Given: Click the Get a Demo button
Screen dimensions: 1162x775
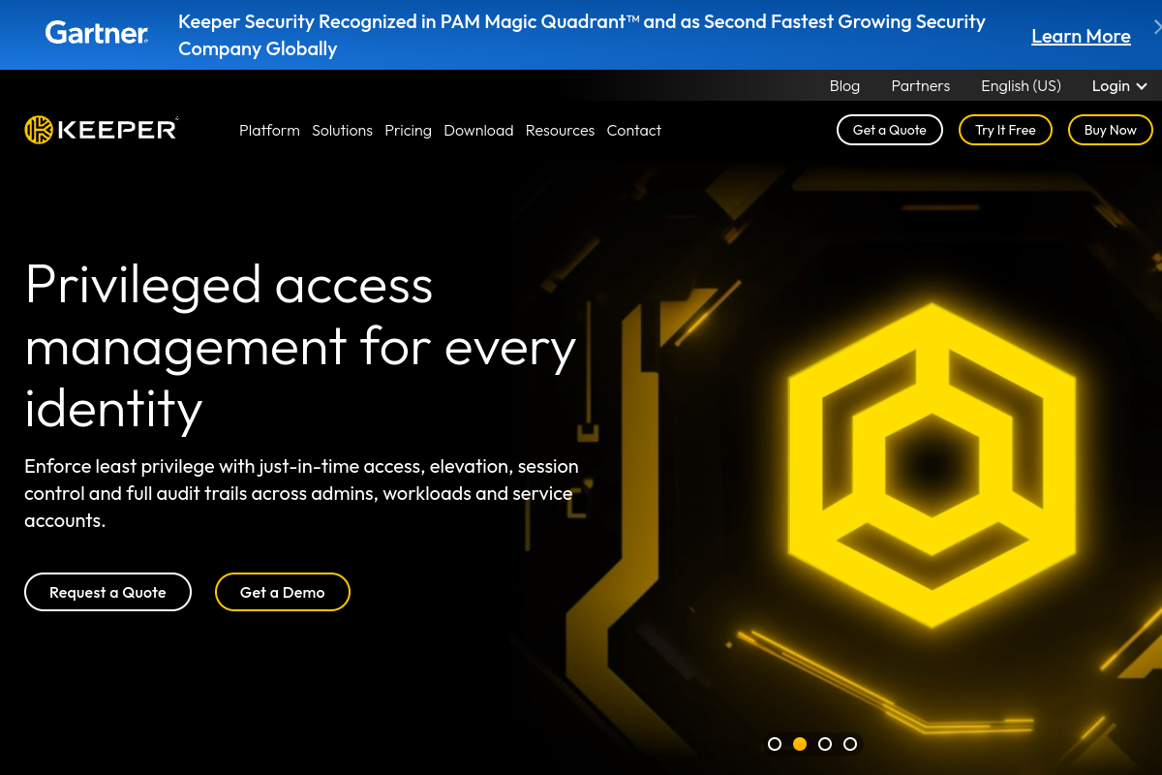Looking at the screenshot, I should tap(282, 592).
